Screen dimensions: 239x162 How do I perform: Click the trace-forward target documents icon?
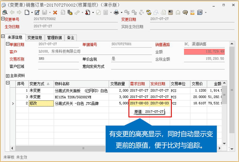pyautogui.click(x=134, y=13)
